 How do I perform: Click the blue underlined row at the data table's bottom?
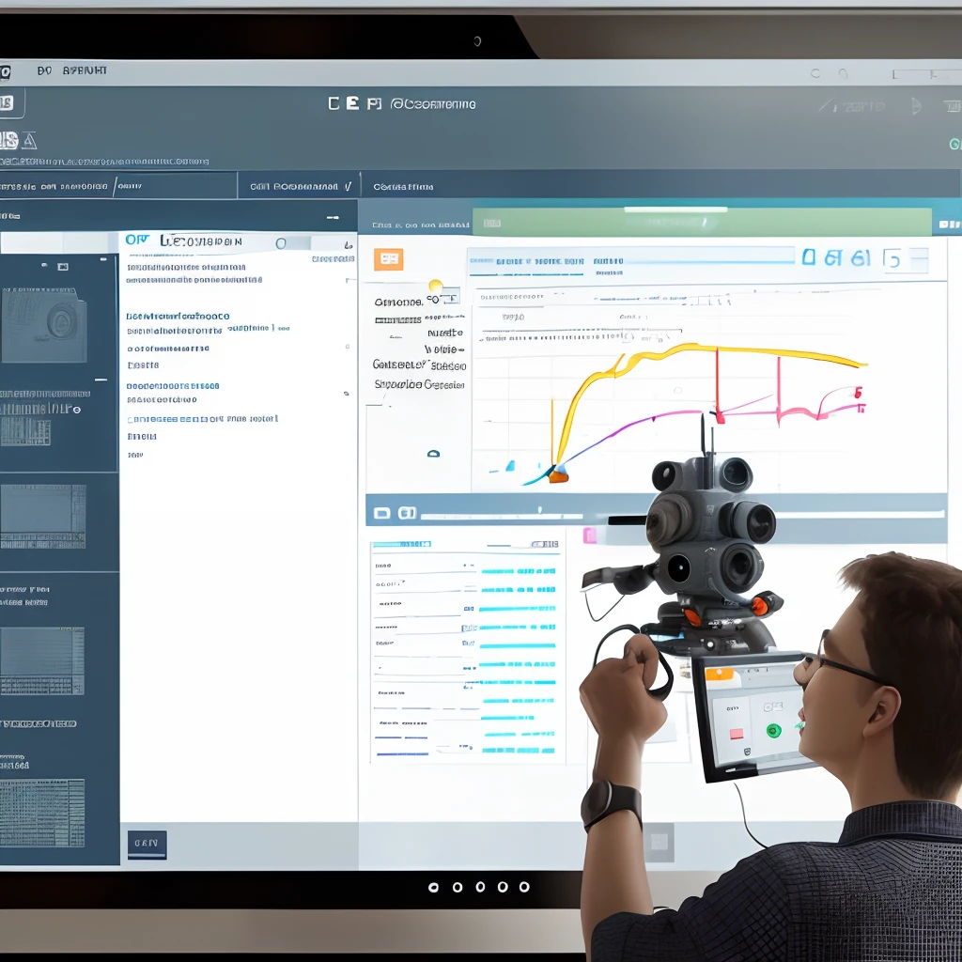[x=402, y=753]
